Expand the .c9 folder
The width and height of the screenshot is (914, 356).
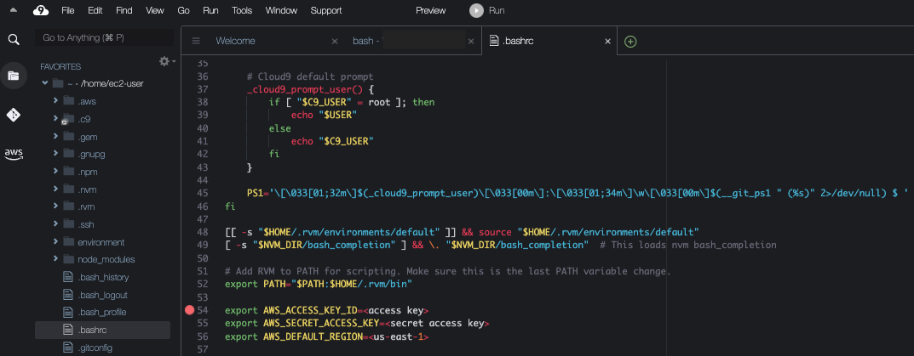click(55, 118)
